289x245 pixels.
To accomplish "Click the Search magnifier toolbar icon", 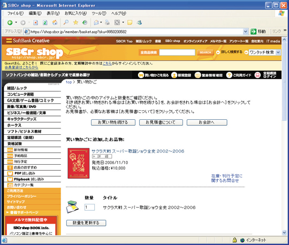I will click(66, 22).
